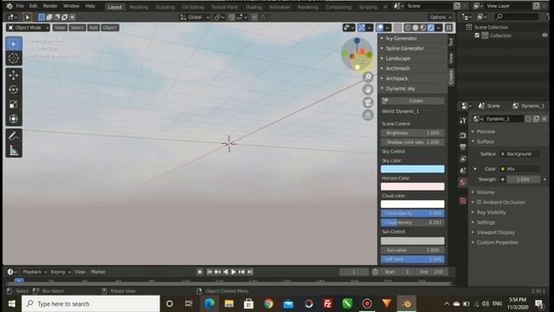Toggle Collection visibility eye icon
The image size is (554, 312).
pyautogui.click(x=544, y=36)
